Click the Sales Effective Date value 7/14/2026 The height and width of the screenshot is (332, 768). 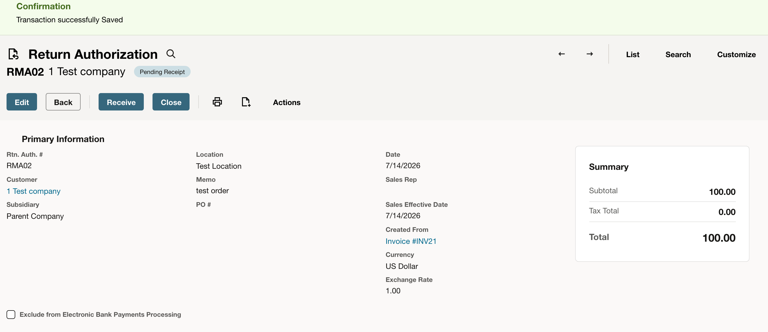(x=403, y=216)
